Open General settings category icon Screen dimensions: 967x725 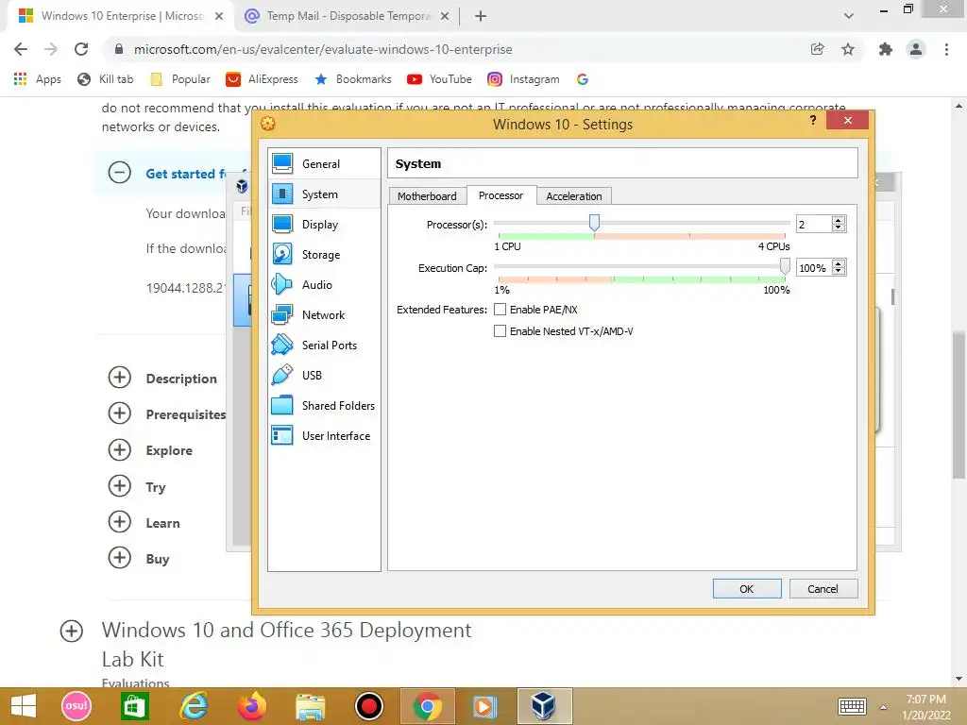pyautogui.click(x=282, y=163)
